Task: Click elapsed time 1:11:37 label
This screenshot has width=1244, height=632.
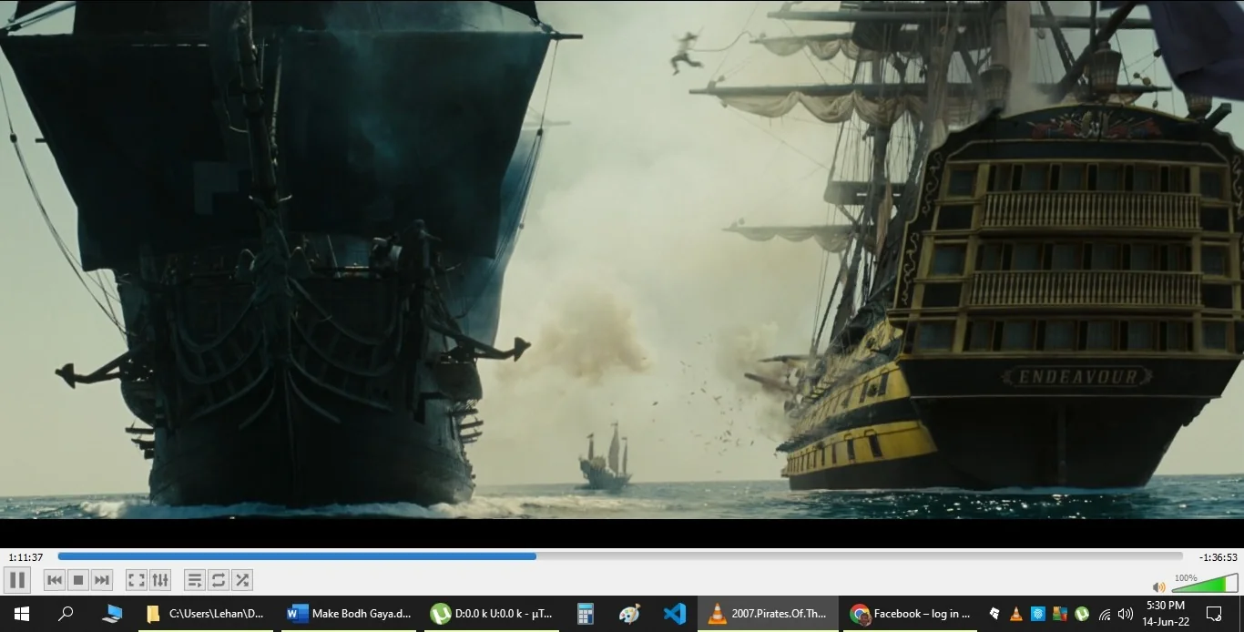Action: pos(25,556)
